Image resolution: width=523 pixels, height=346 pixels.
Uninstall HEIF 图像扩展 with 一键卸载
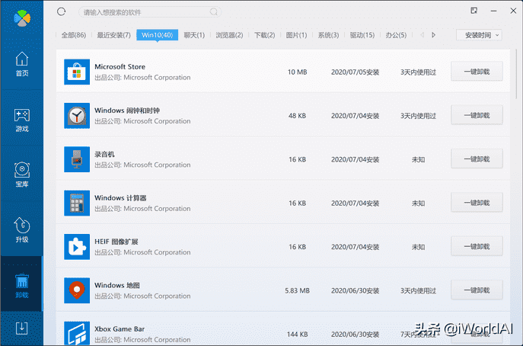(477, 246)
